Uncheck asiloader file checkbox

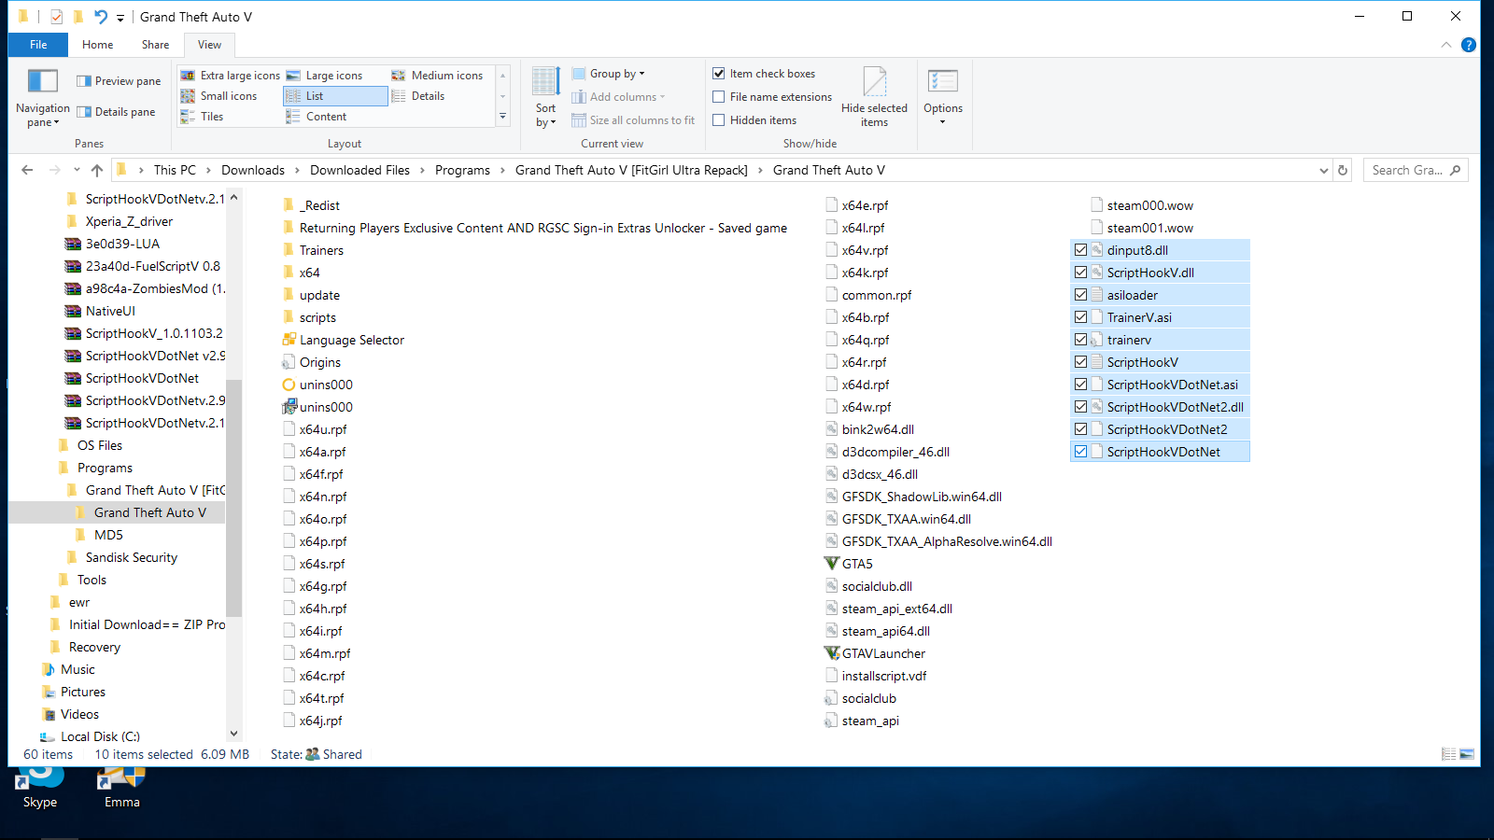tap(1080, 295)
